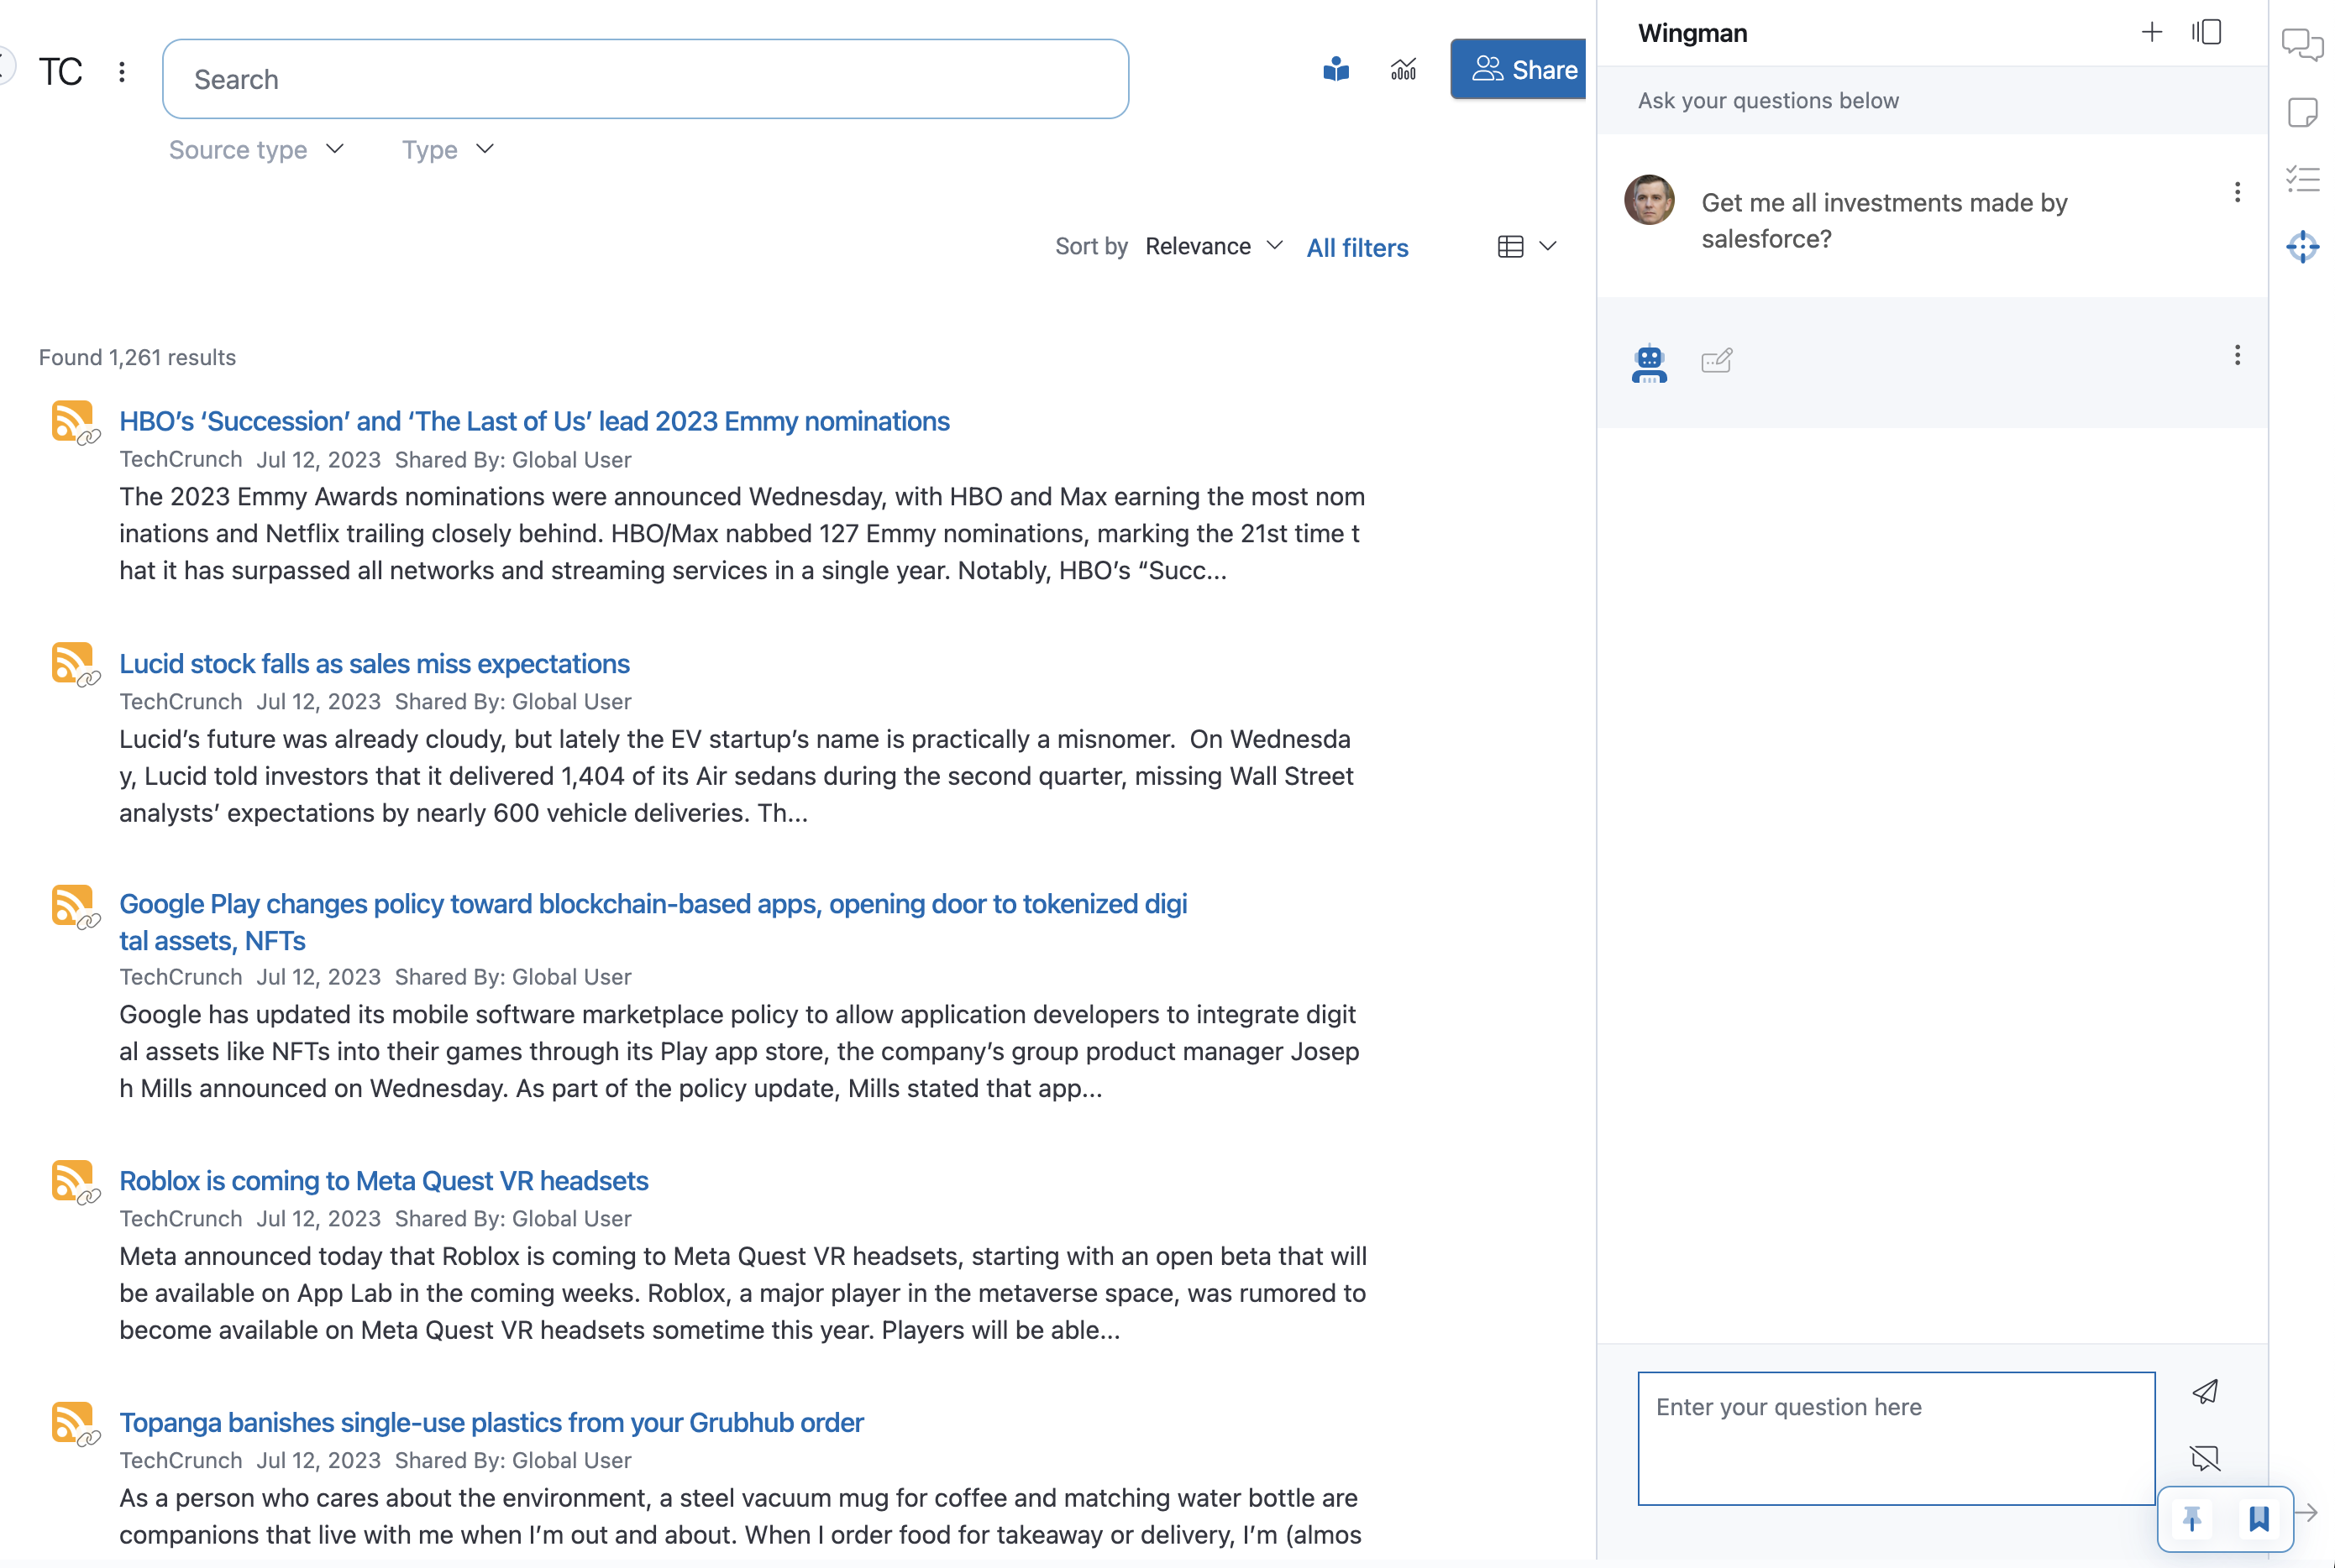This screenshot has width=2335, height=1568.
Task: Open the chat bubbles icon in right sidebar
Action: tap(2302, 44)
